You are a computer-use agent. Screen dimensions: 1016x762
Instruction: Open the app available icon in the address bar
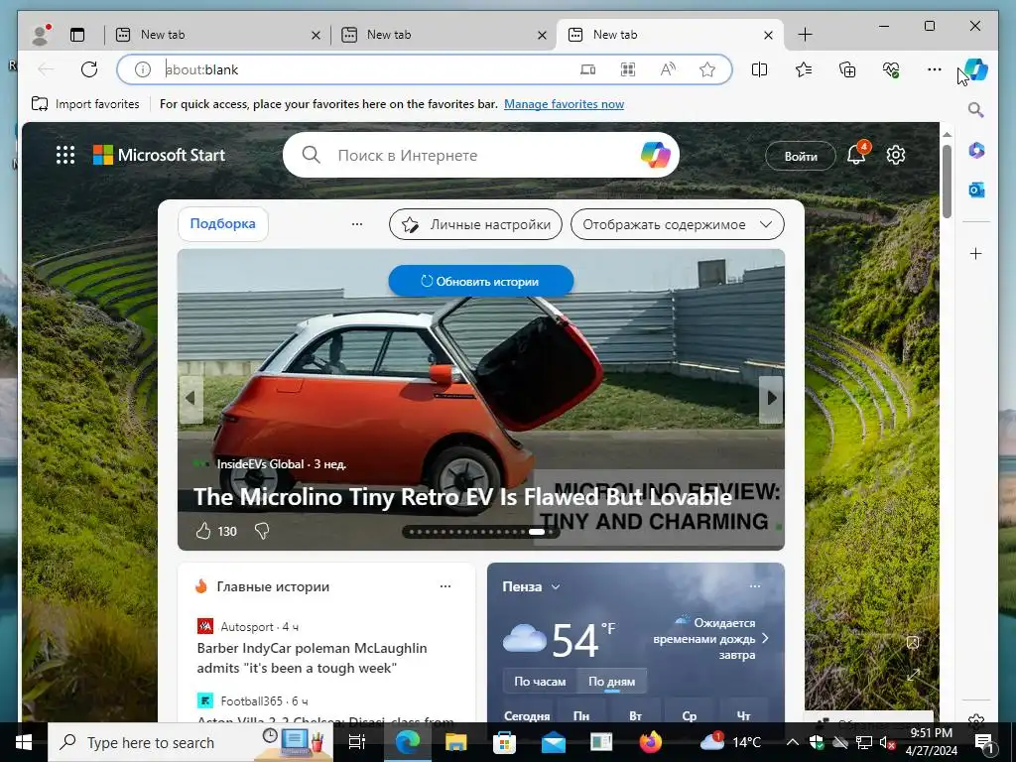[x=587, y=69]
